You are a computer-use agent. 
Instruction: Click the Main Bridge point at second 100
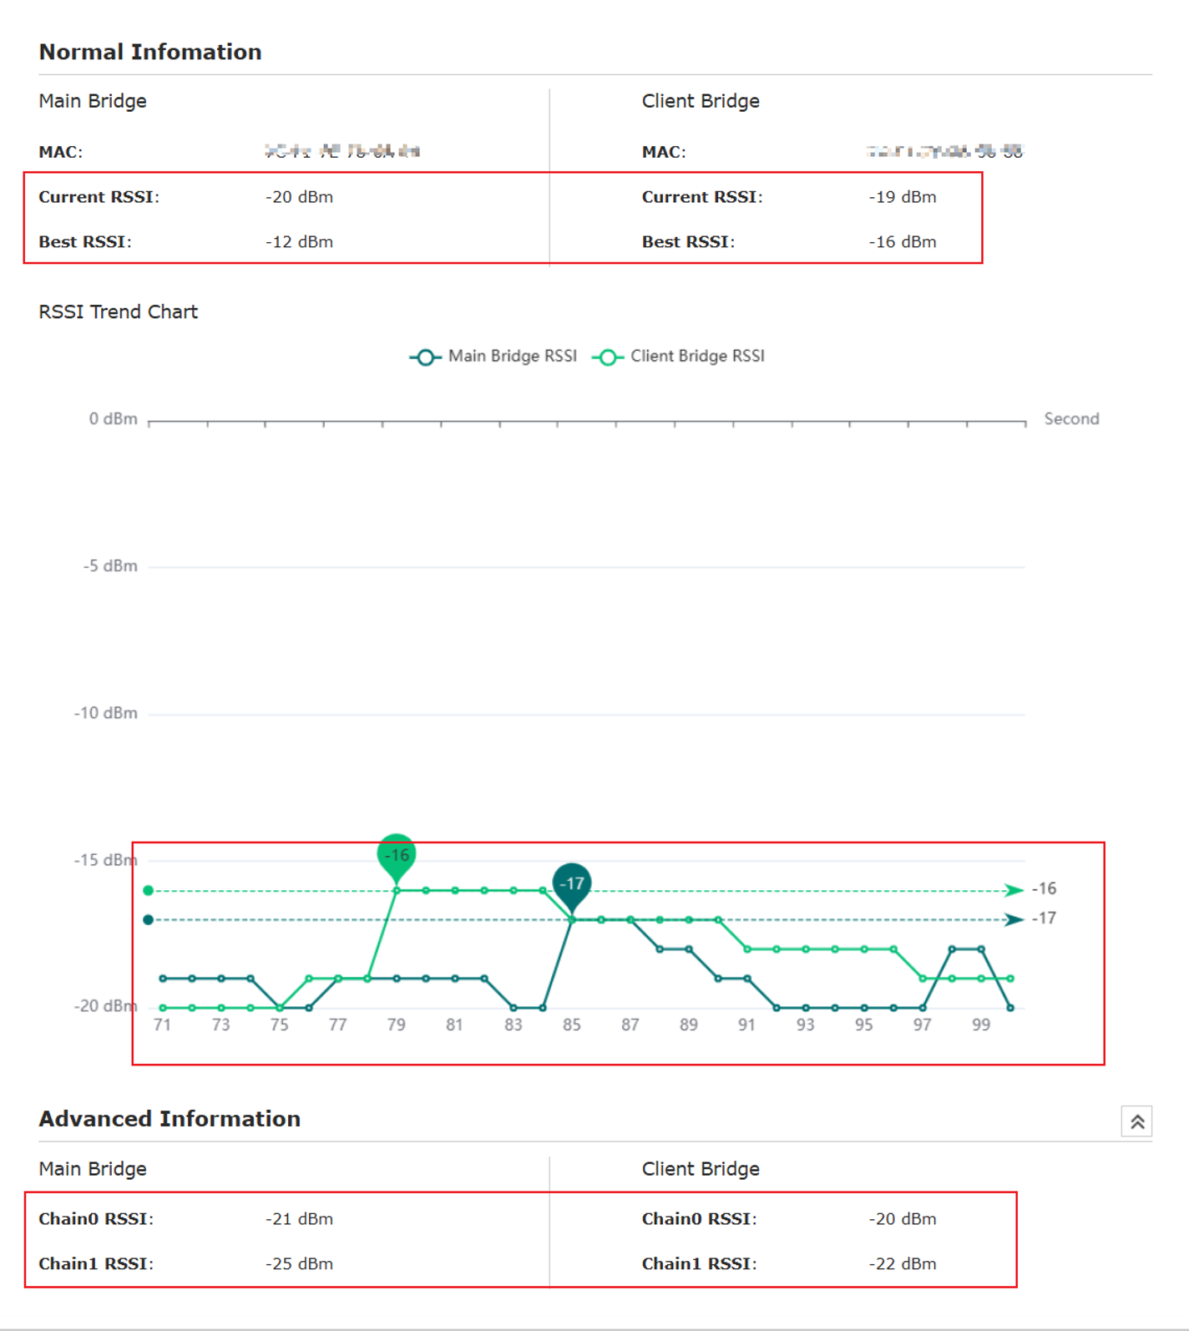point(1010,1008)
